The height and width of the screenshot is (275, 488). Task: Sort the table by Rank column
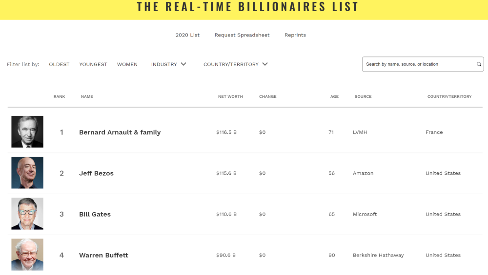point(59,96)
